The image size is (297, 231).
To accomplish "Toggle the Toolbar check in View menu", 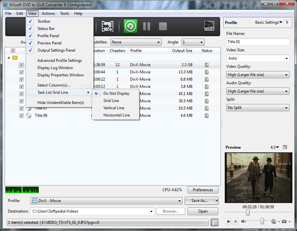I will [30, 21].
